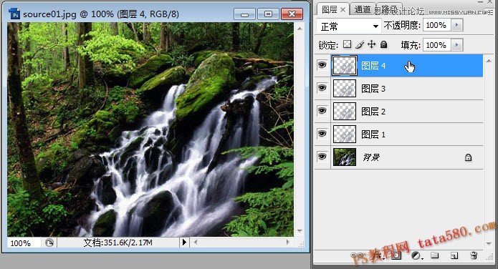
Task: Enable lock transparent pixels option
Action: tap(347, 44)
